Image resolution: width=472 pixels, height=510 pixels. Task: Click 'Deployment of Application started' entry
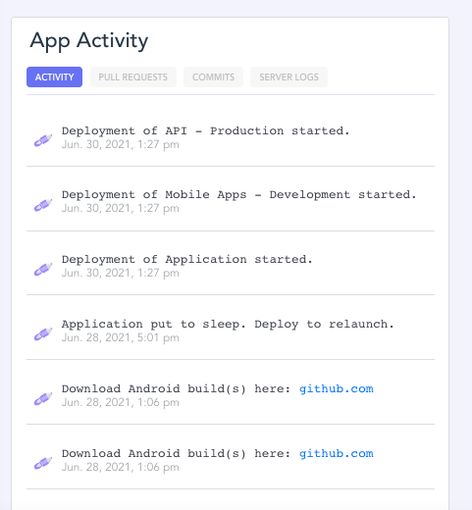(187, 259)
